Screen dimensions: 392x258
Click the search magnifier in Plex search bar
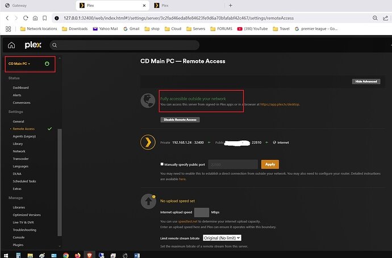pyautogui.click(x=55, y=45)
